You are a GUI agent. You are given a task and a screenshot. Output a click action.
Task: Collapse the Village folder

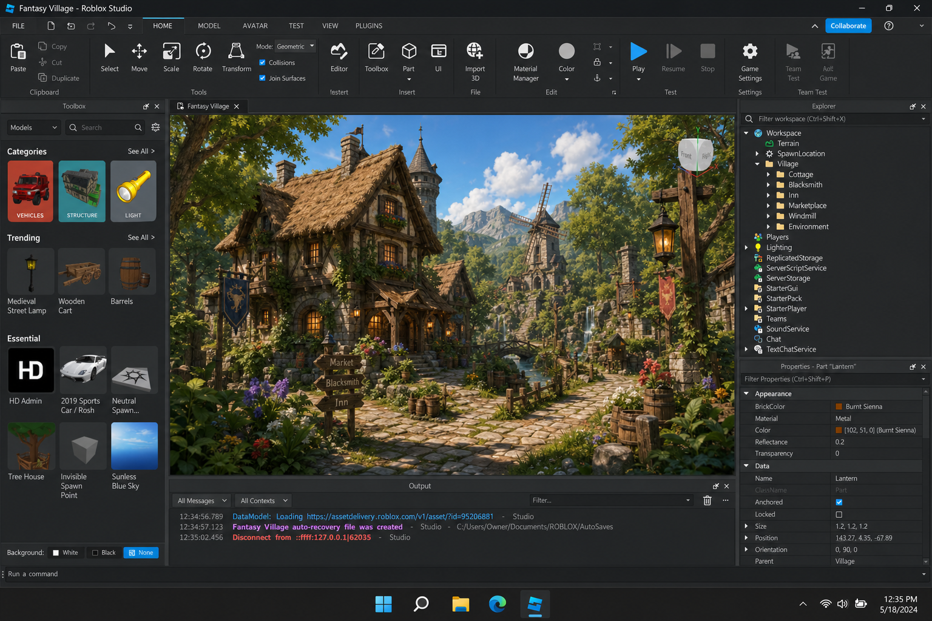coord(757,164)
